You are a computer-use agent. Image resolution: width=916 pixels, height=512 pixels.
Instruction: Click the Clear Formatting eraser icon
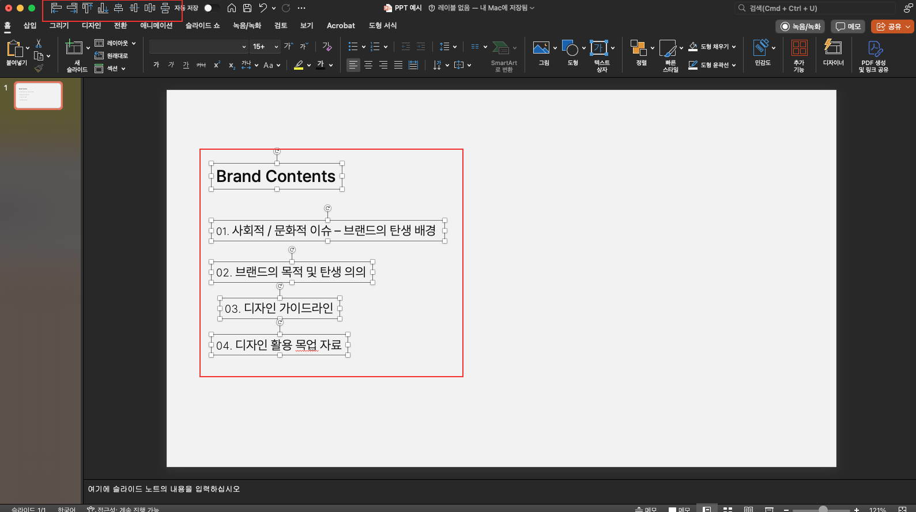[x=327, y=46]
